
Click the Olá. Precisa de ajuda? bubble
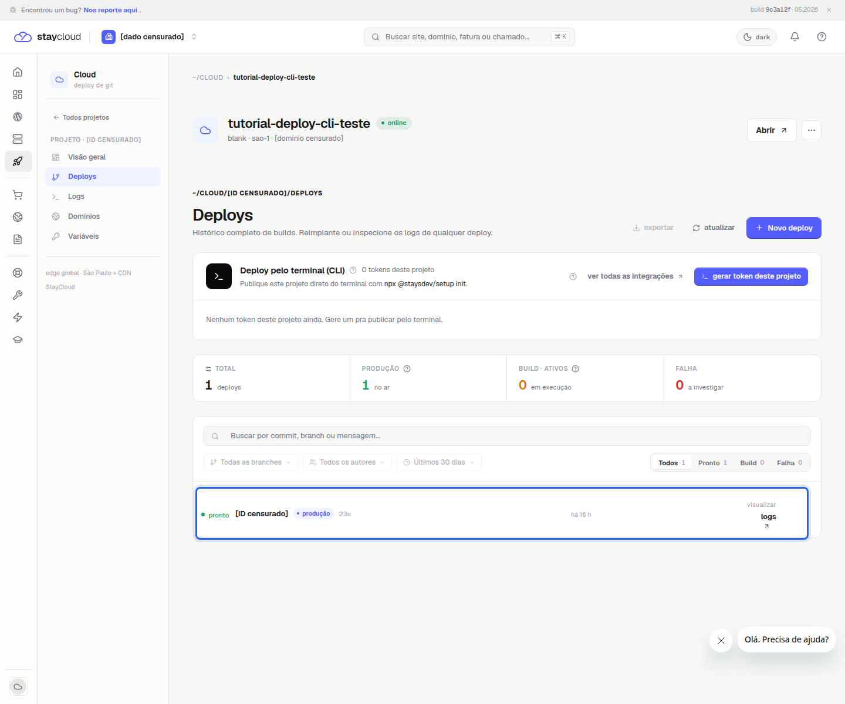coord(786,639)
